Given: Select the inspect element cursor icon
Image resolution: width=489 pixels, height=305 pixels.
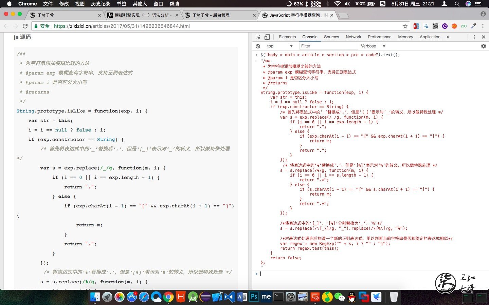Looking at the screenshot, I should 257,37.
